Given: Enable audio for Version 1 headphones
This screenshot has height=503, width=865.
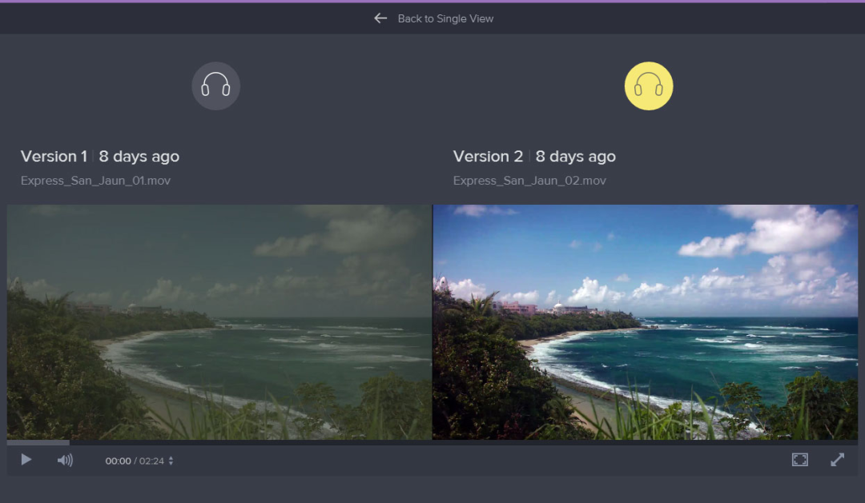Looking at the screenshot, I should click(x=215, y=86).
